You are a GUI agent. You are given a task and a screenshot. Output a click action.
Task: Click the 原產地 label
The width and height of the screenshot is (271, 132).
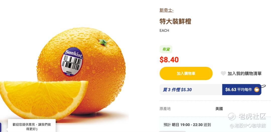(x=165, y=109)
